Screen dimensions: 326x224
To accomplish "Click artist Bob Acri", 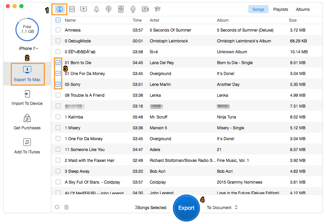I will pos(158,171).
